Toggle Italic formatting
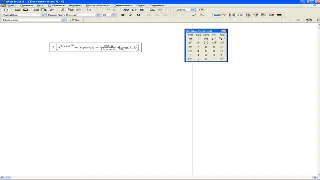 [130, 15]
